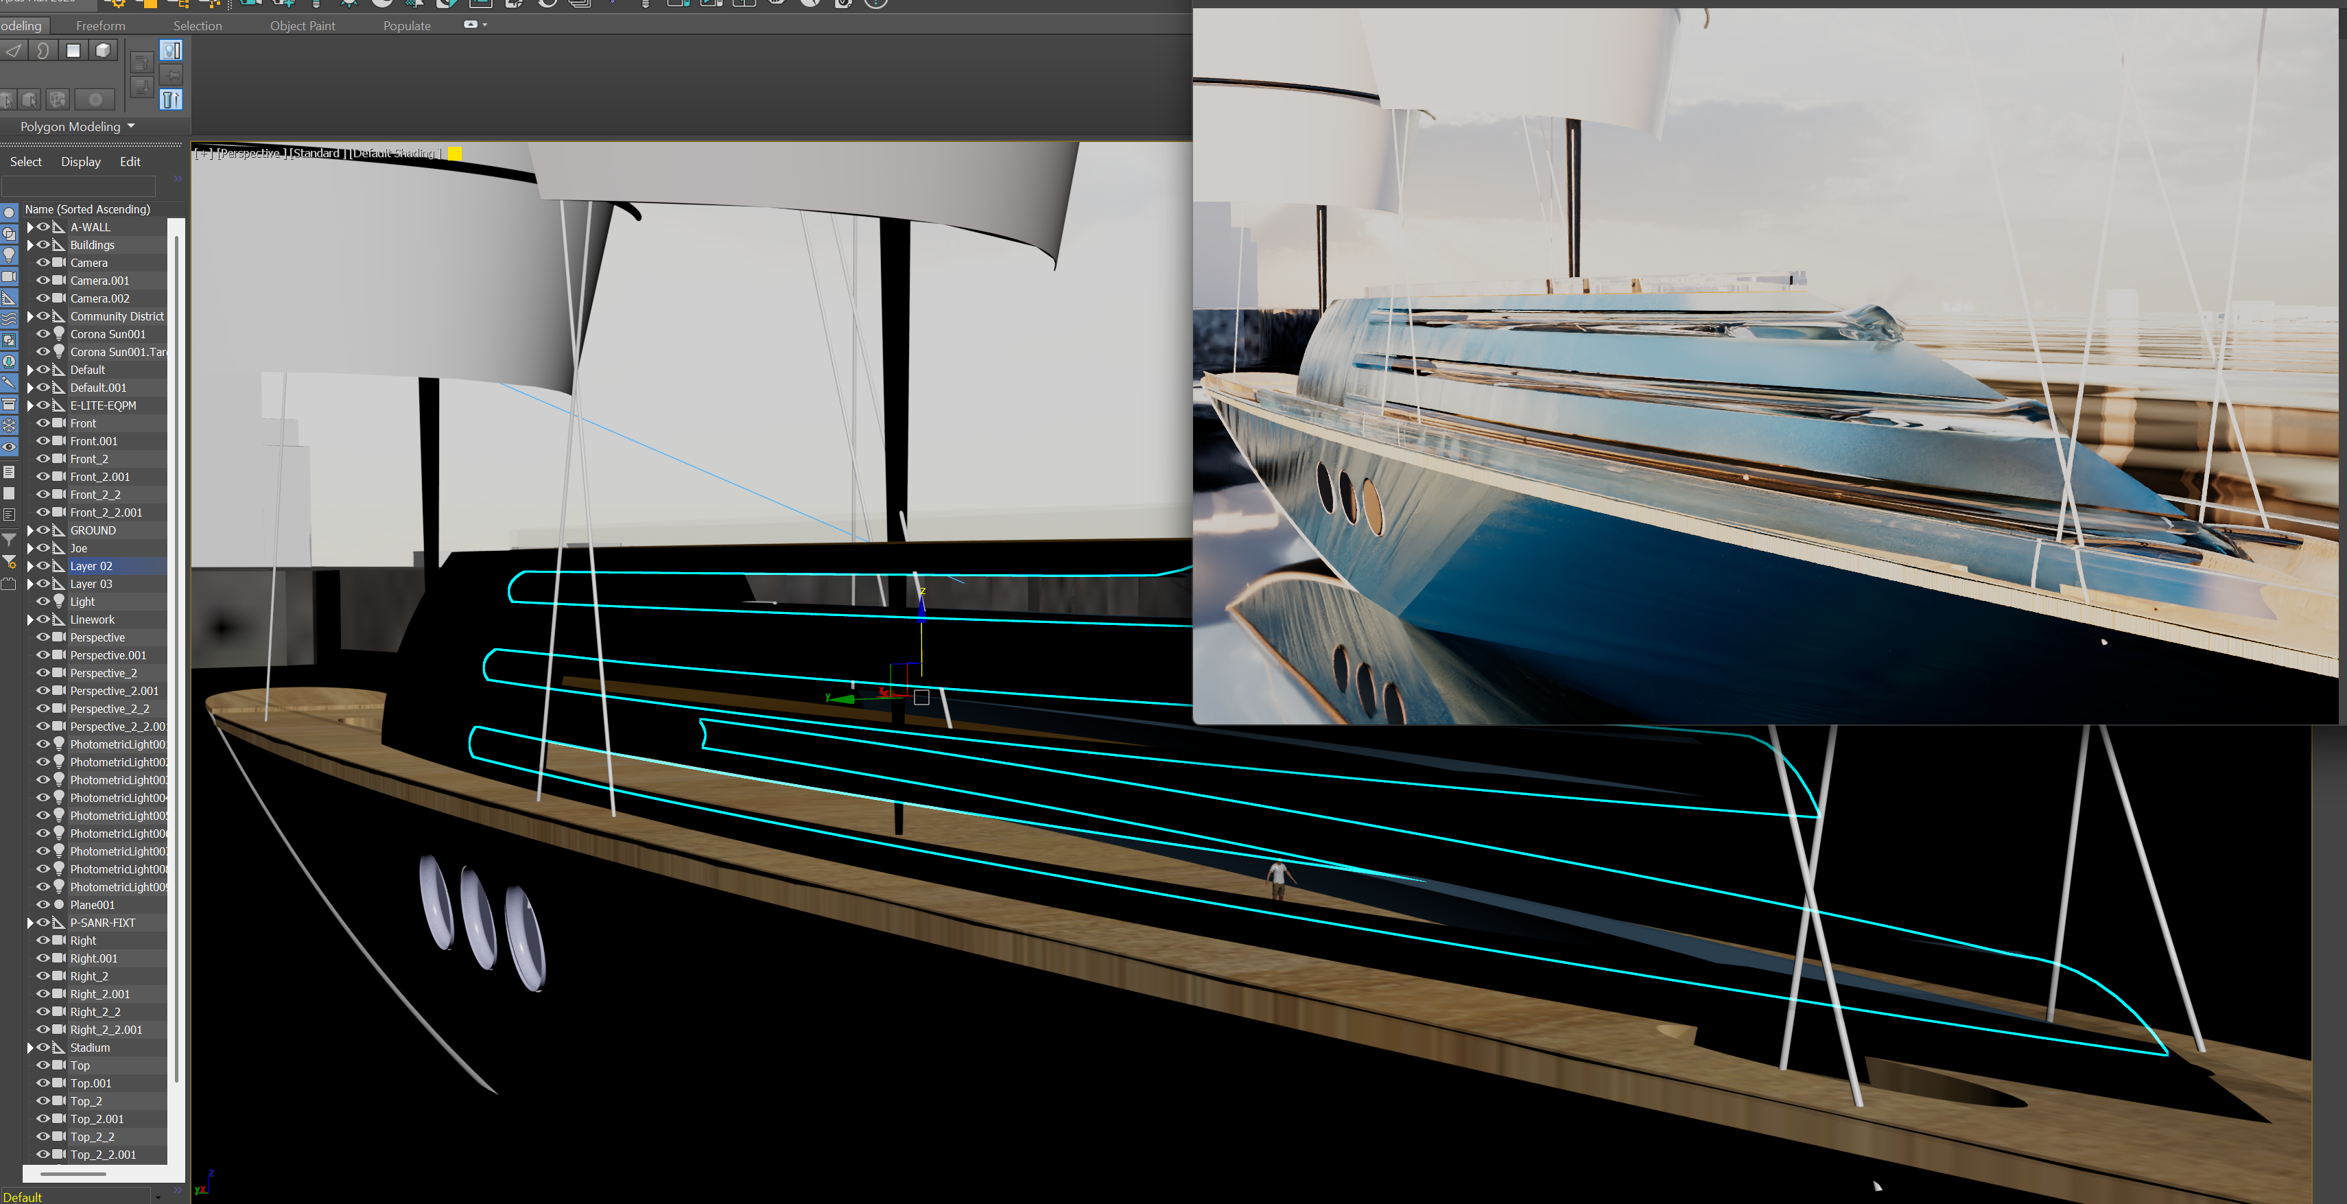Open advanced filter funnel with gear icon
The height and width of the screenshot is (1204, 2347).
pos(9,561)
